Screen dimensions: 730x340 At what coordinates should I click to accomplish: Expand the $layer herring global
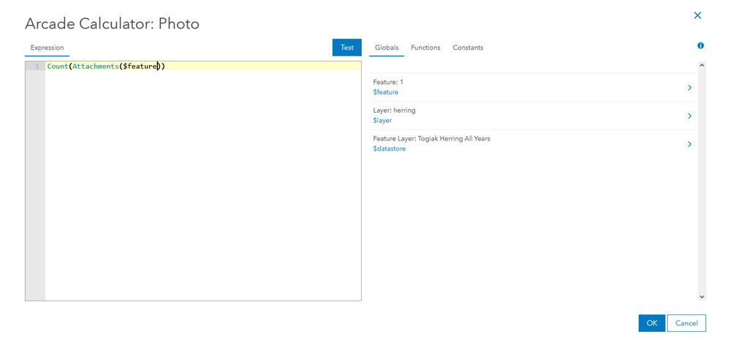[x=689, y=116]
